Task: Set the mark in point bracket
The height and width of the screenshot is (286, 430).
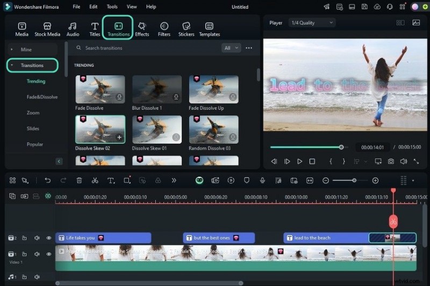Action: pyautogui.click(x=331, y=161)
